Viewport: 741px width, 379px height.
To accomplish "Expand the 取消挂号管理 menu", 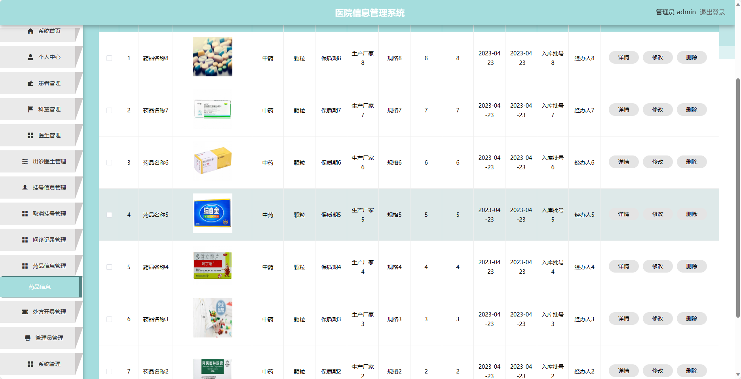I will (x=41, y=214).
